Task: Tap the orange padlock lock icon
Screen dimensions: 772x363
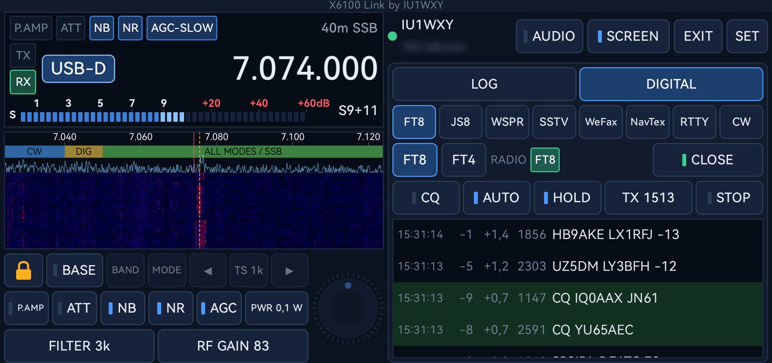Action: pos(24,270)
